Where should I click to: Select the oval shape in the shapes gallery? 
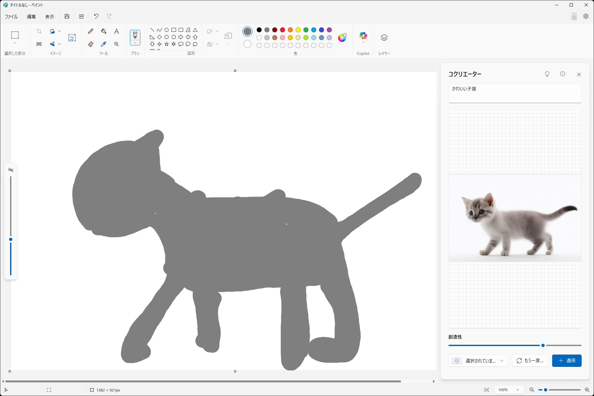click(x=167, y=30)
